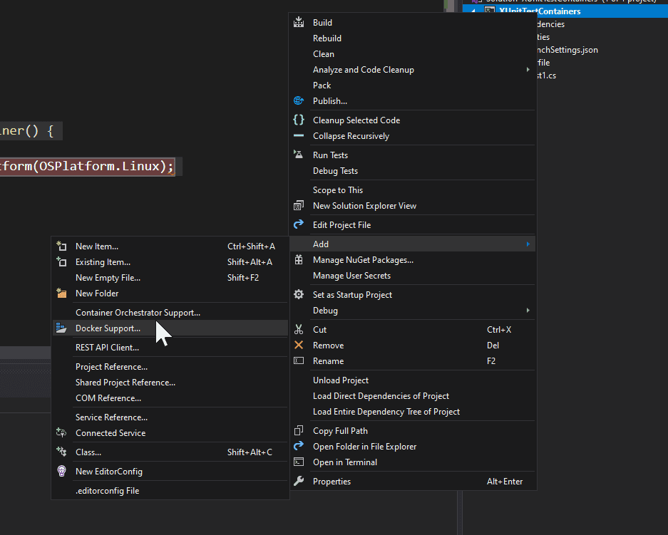This screenshot has height=535, width=668.
Task: Collapse the XUnitTestContainers project tree node
Action: point(474,12)
